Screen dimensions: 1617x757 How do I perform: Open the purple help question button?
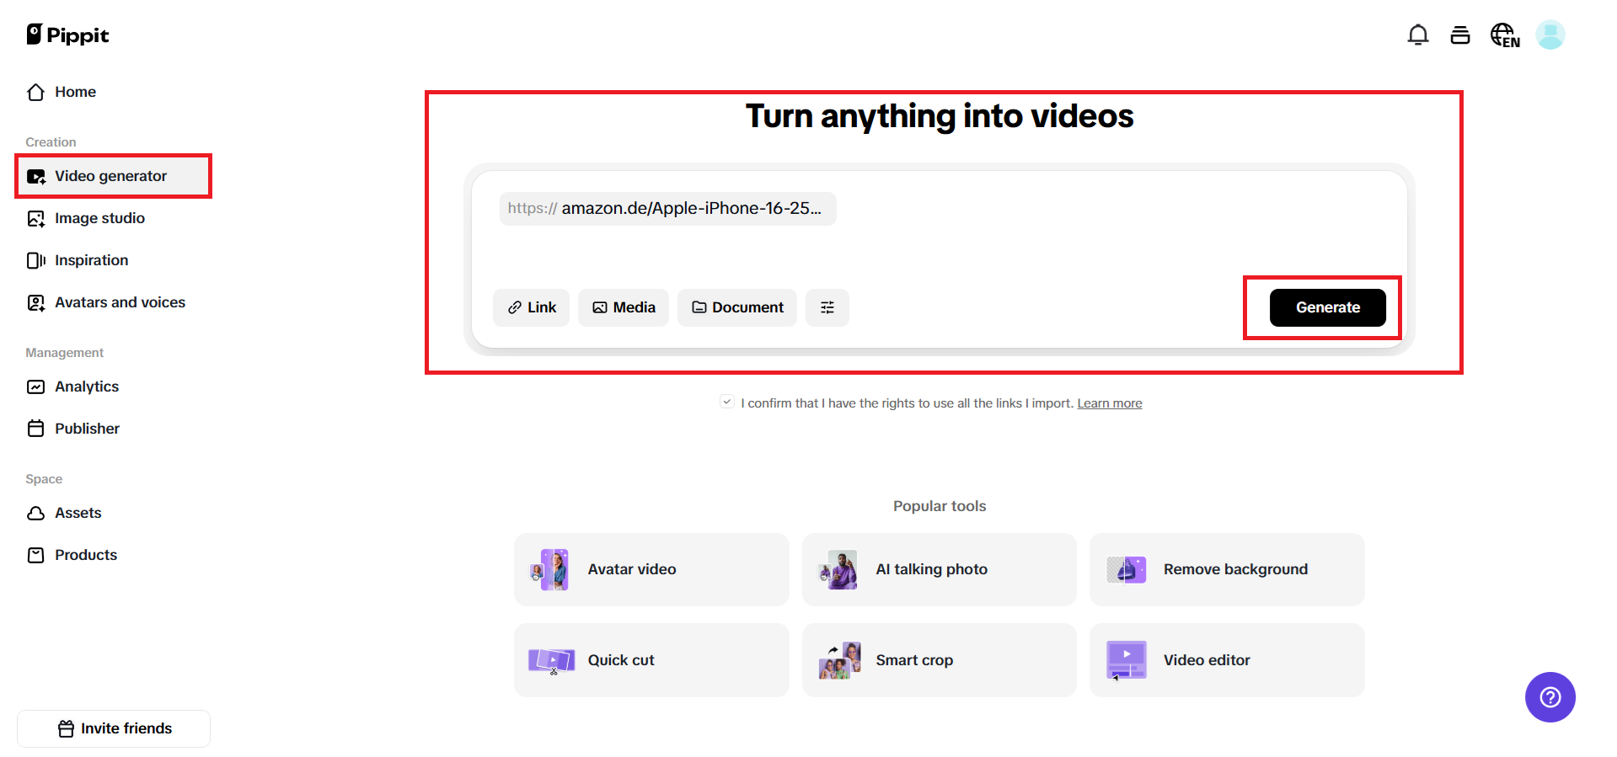point(1550,697)
